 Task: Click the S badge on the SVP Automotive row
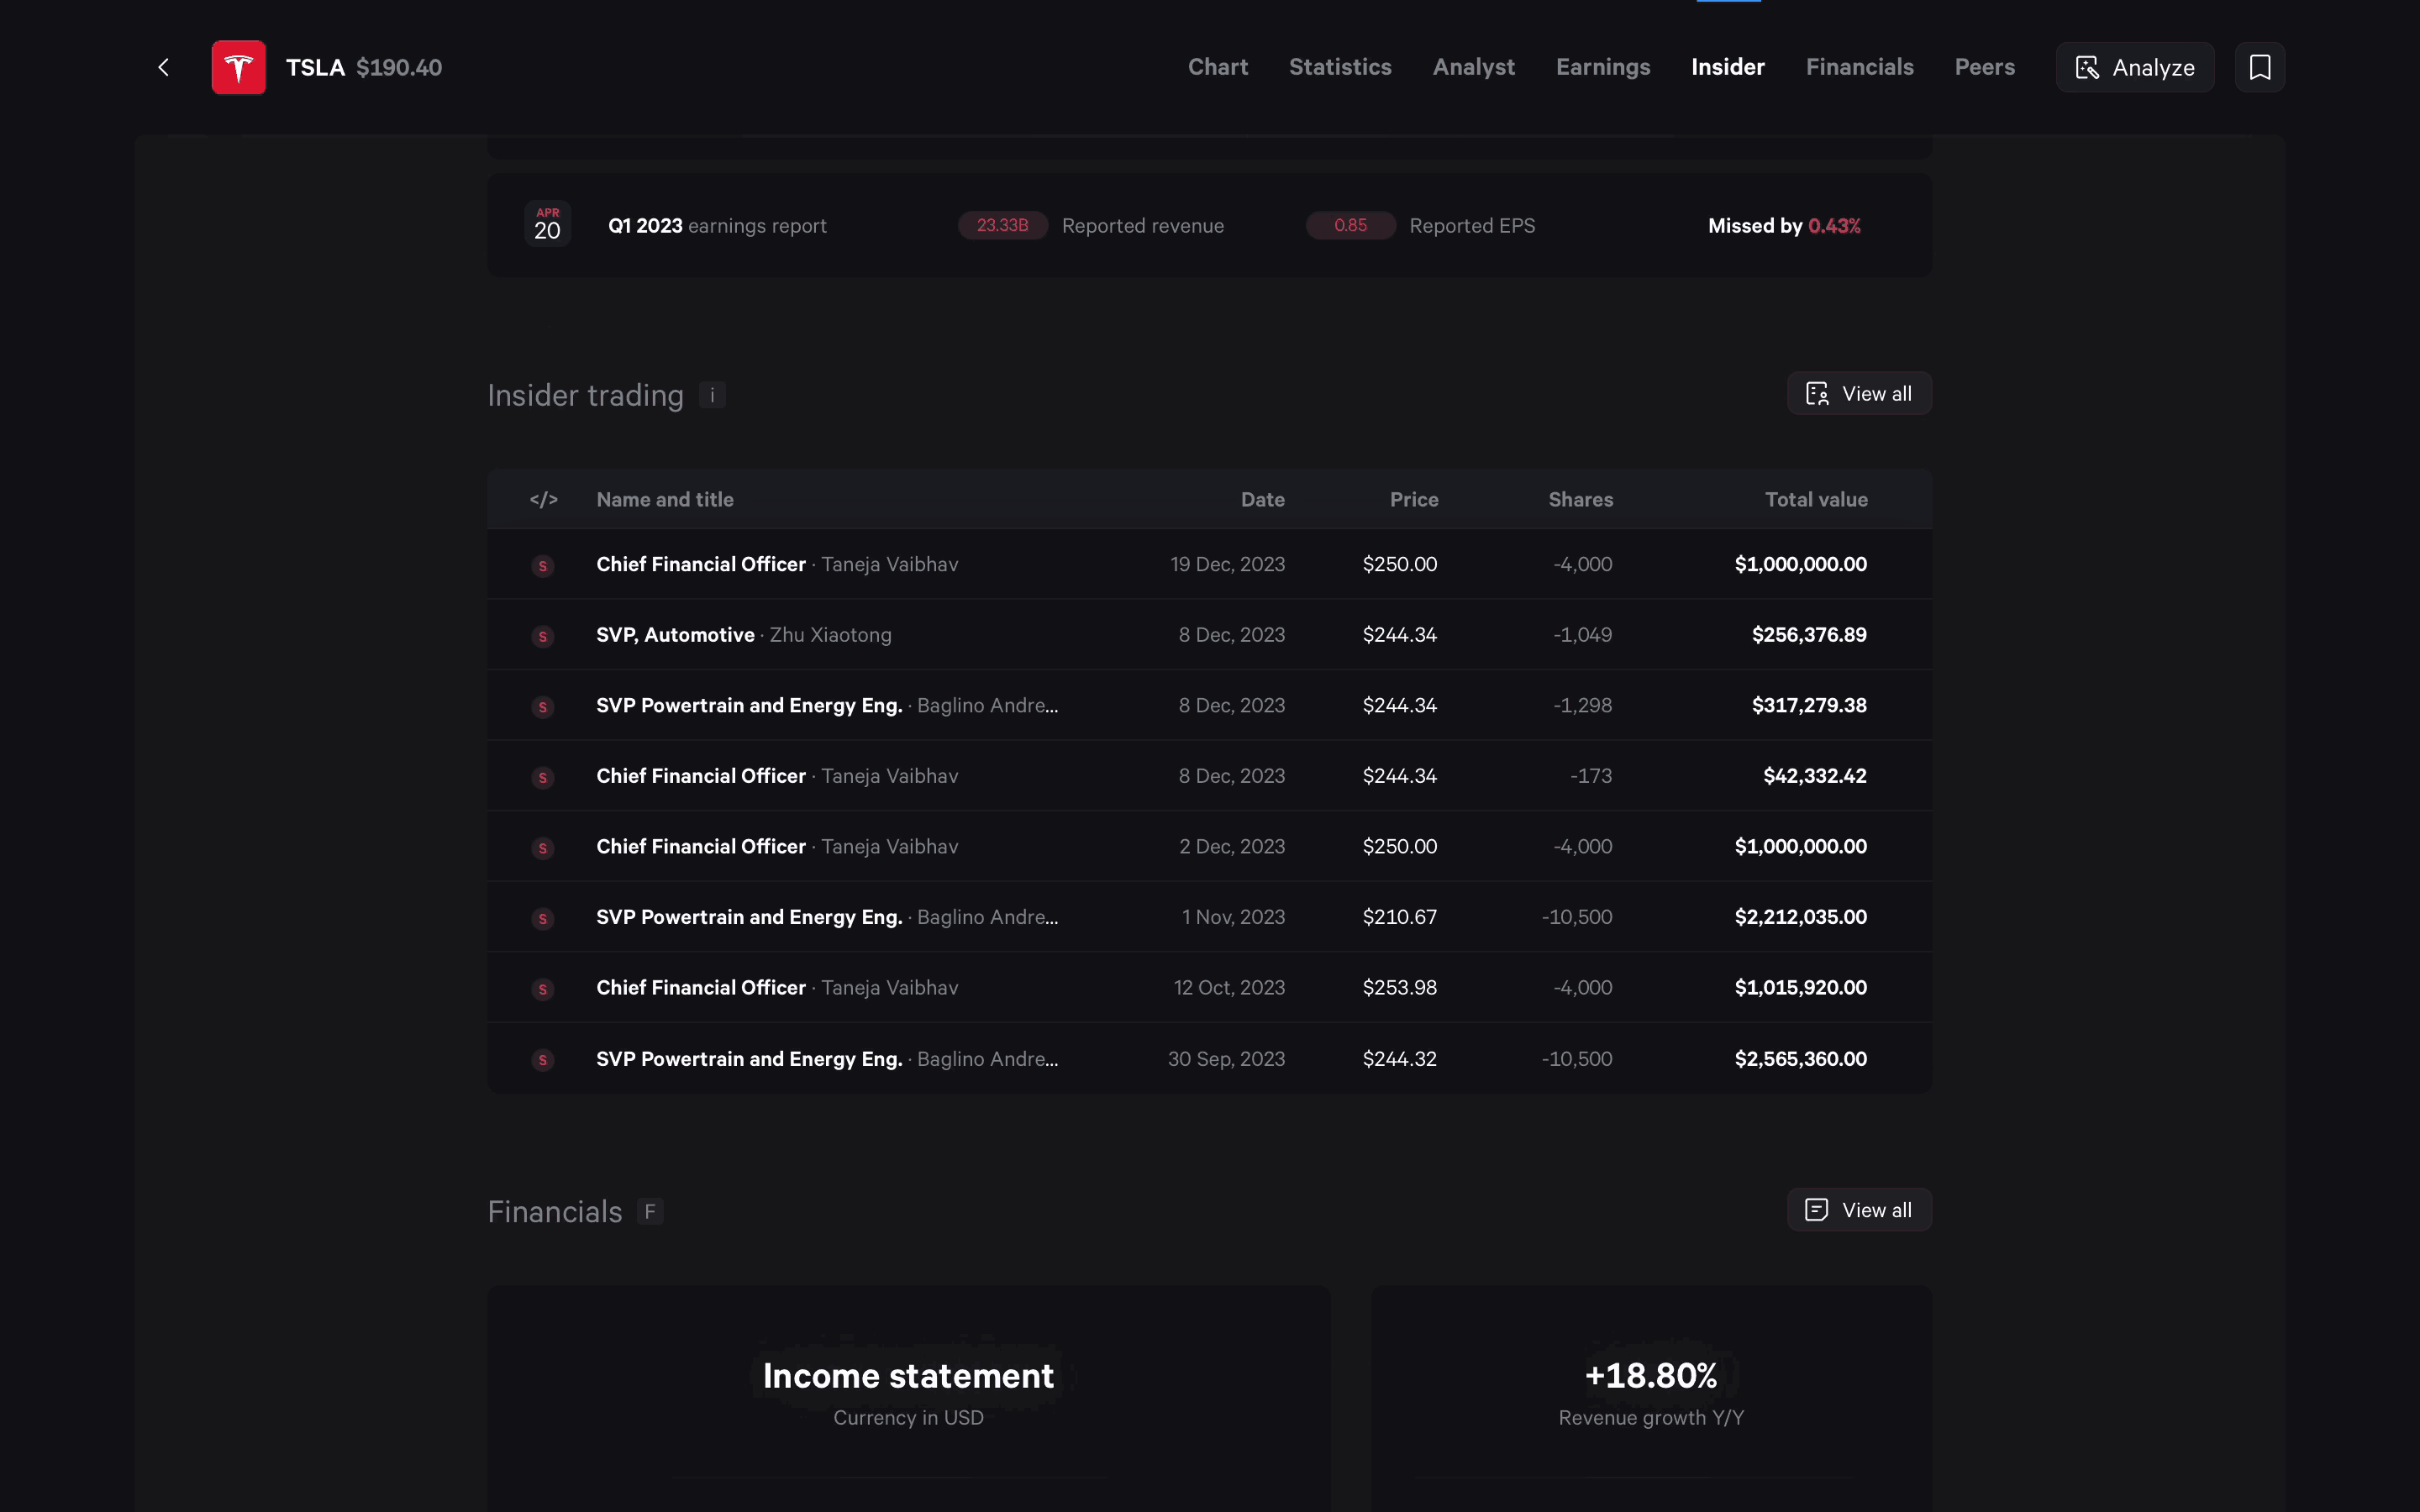pyautogui.click(x=543, y=636)
